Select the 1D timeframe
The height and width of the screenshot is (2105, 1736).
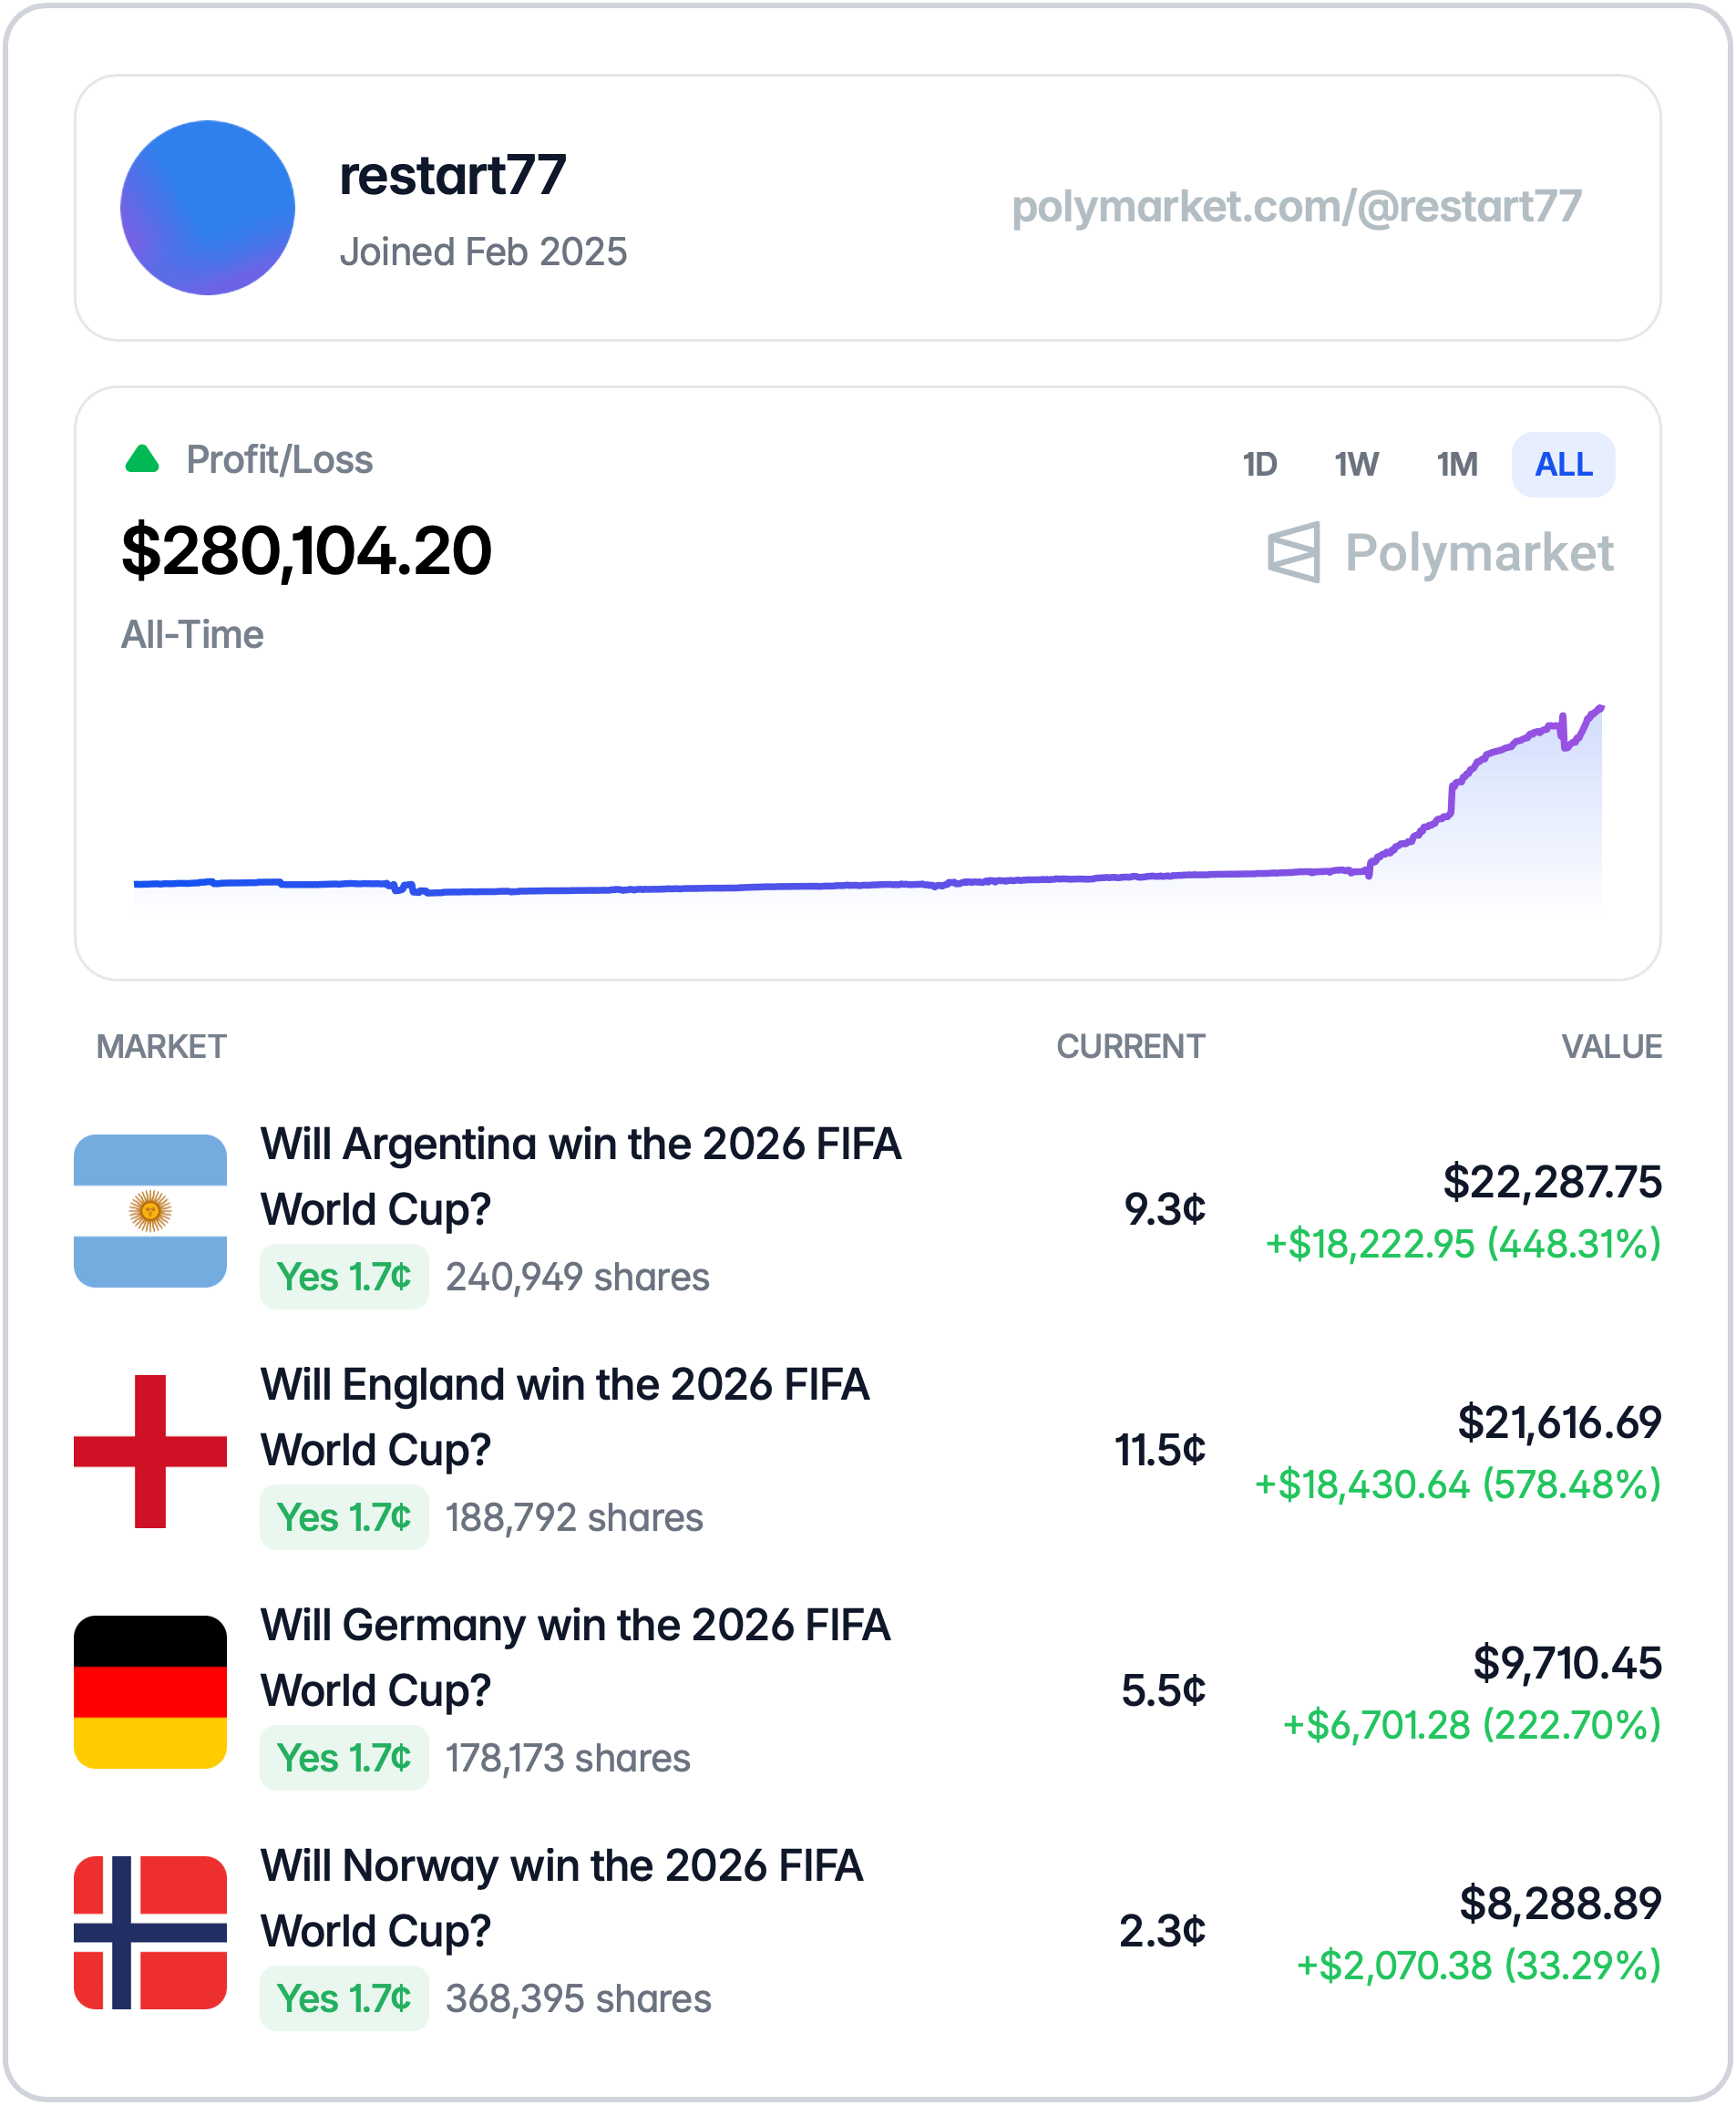click(1260, 464)
